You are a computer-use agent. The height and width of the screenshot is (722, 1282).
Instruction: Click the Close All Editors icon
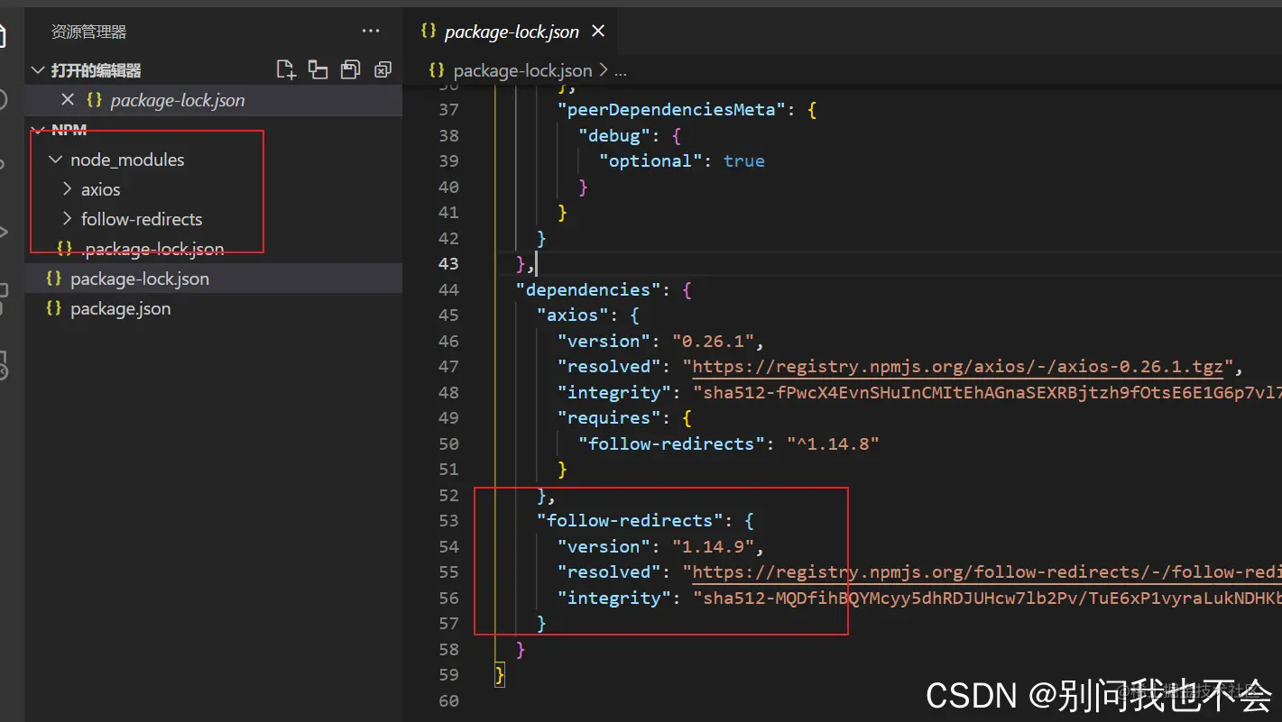383,69
